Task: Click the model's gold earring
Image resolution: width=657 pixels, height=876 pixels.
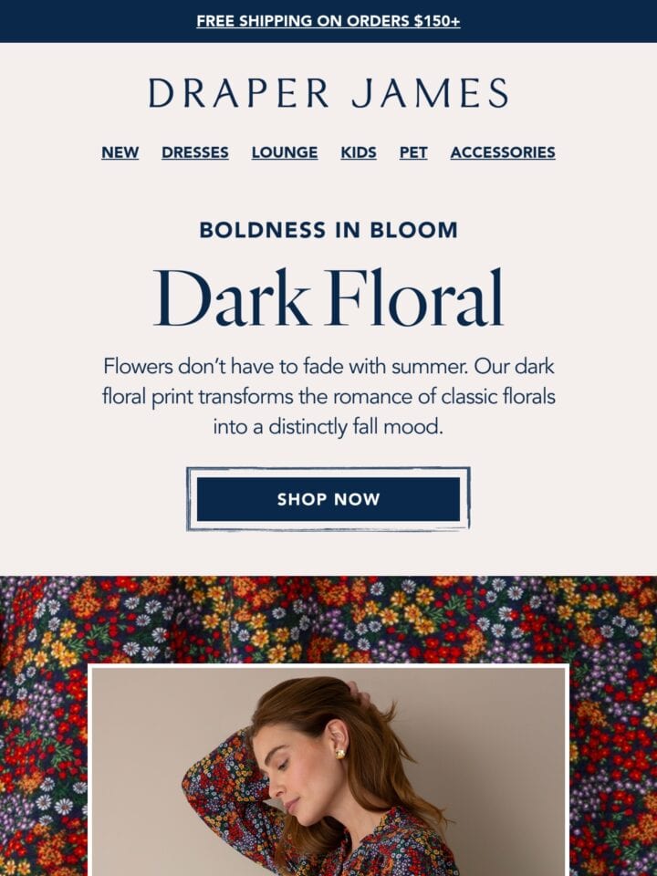Action: point(340,755)
